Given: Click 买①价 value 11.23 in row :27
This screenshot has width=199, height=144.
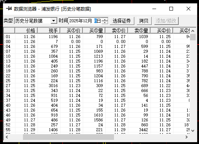Looking at the screenshot, I should click(x=75, y=86).
